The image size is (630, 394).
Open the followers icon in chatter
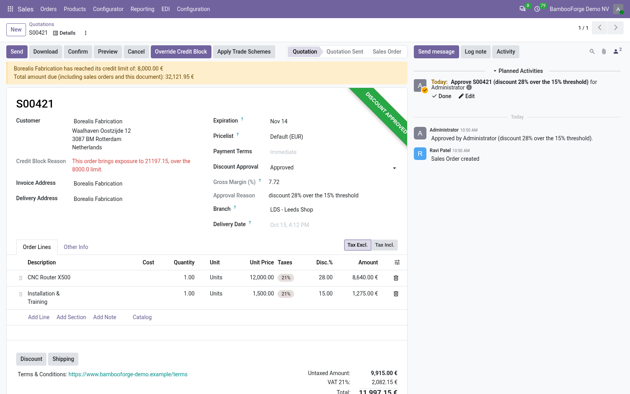[x=617, y=51]
